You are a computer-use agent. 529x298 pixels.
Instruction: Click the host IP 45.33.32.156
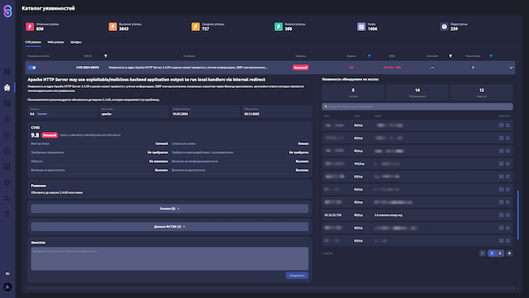(x=333, y=215)
